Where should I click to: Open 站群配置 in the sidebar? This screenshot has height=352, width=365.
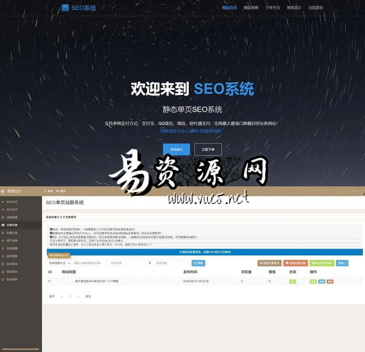tap(12, 217)
